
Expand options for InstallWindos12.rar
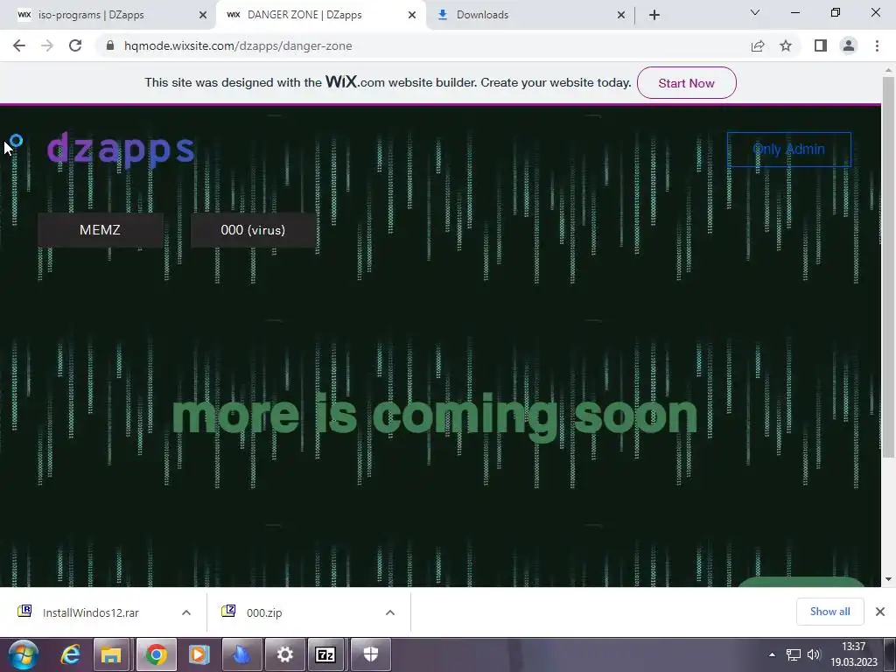click(x=186, y=612)
